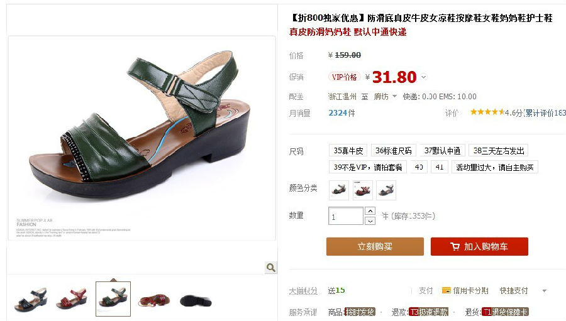Screen dimensions: 566x321
Task: Click the quantity input field
Action: pyautogui.click(x=346, y=216)
